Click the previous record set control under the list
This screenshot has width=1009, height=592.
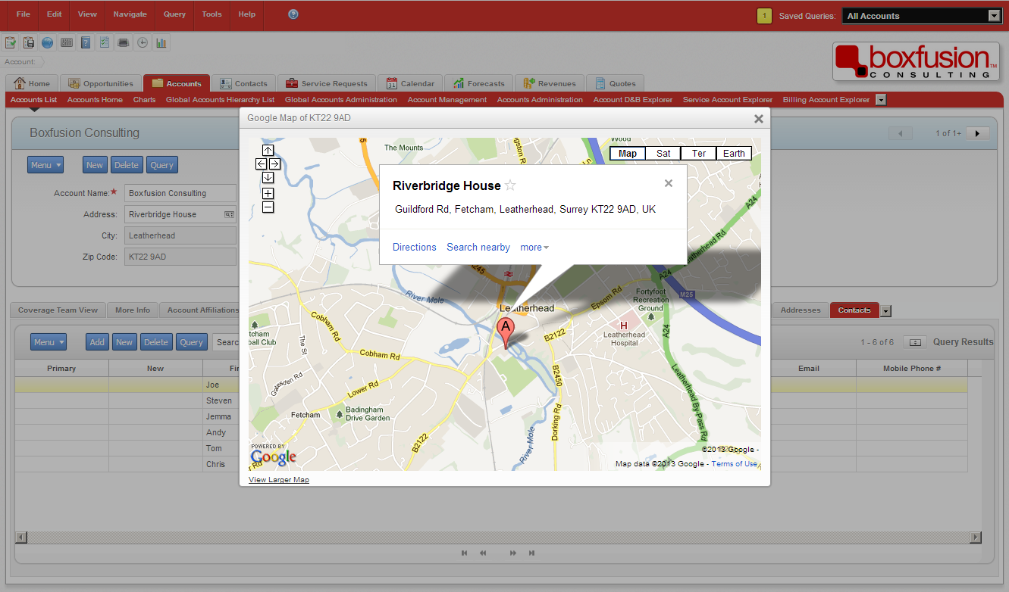[483, 553]
